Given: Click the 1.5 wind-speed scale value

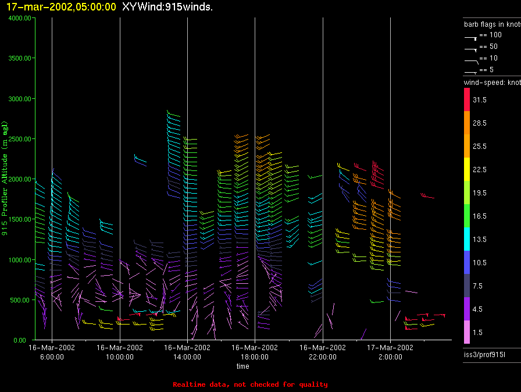Looking at the screenshot, I should click(477, 332).
